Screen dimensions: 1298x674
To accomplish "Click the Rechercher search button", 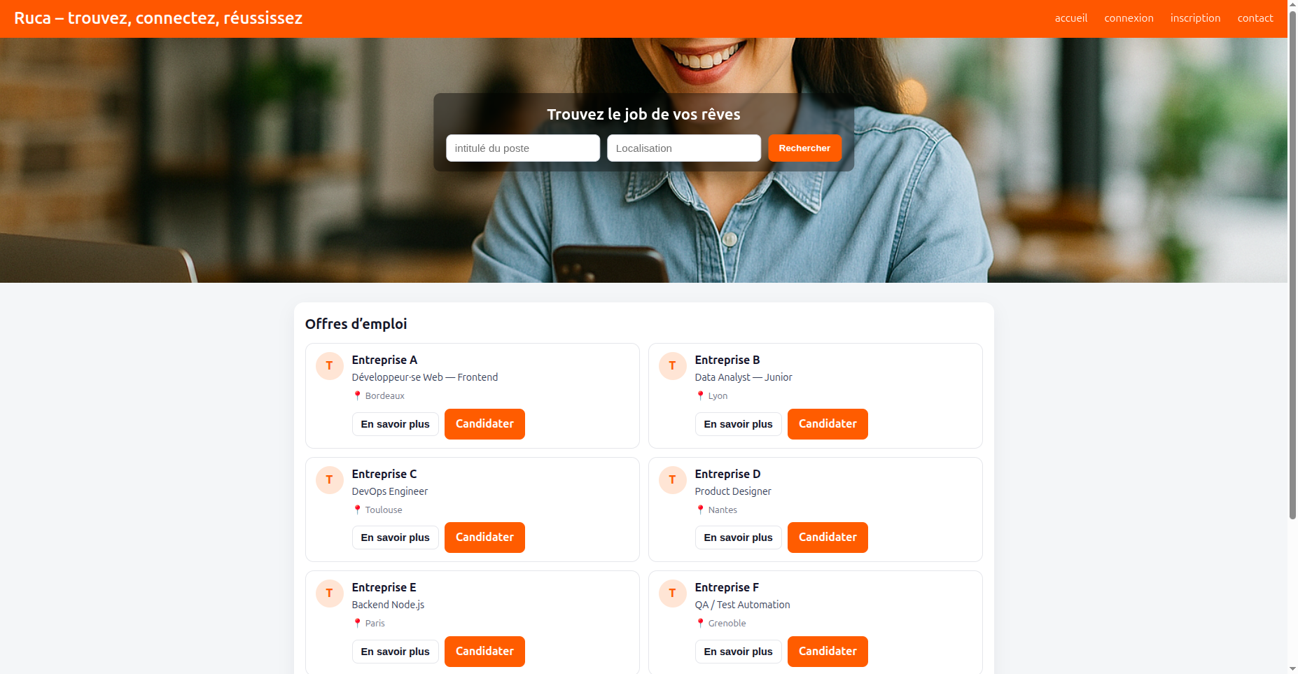I will [x=804, y=148].
